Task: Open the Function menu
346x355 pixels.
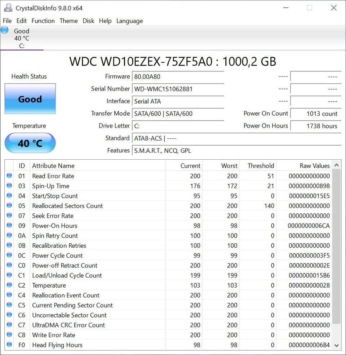Action: coord(43,21)
